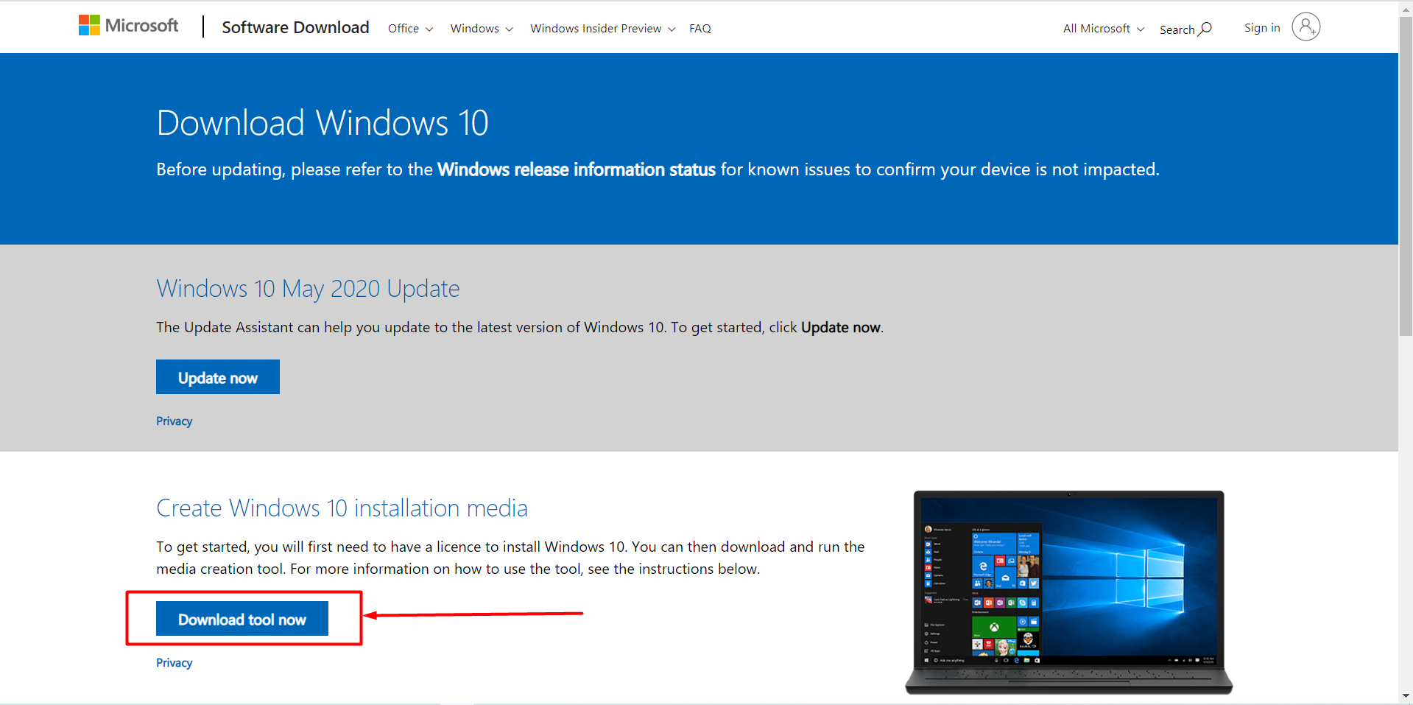Expand the Windows dropdown menu
This screenshot has height=705, width=1413.
coord(482,28)
